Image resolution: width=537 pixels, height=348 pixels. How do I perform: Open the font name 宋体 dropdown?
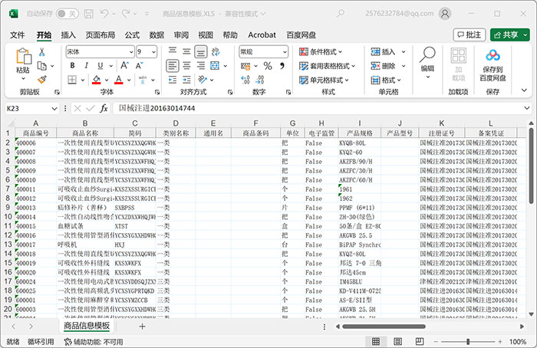(x=130, y=51)
